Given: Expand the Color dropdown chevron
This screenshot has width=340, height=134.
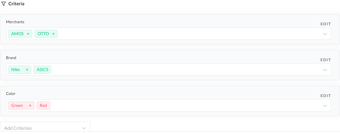Looking at the screenshot, I should 325,106.
